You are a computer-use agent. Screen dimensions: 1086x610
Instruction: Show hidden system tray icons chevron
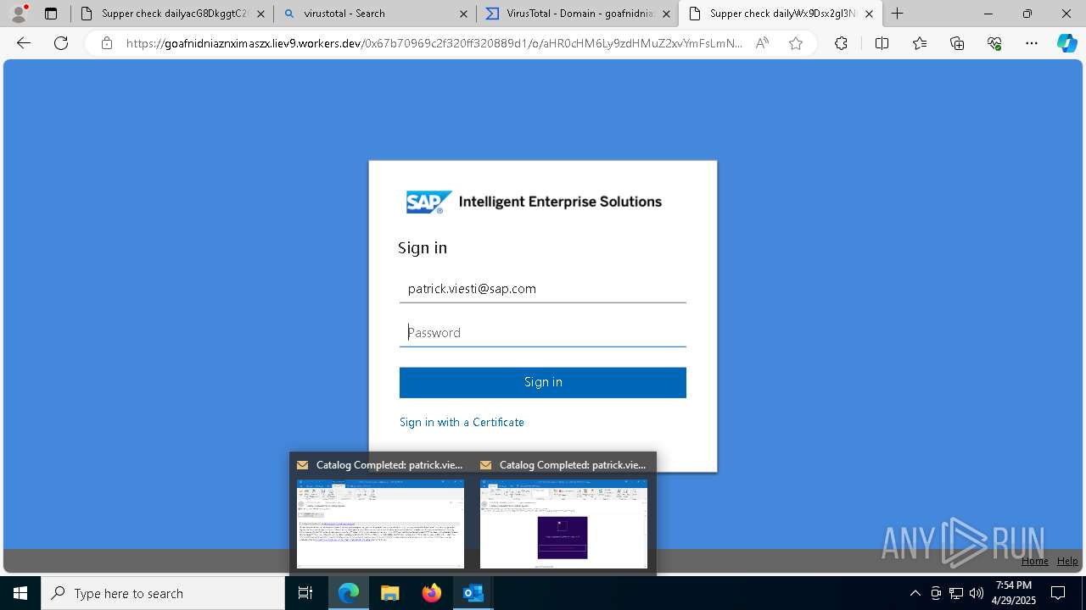(x=915, y=593)
